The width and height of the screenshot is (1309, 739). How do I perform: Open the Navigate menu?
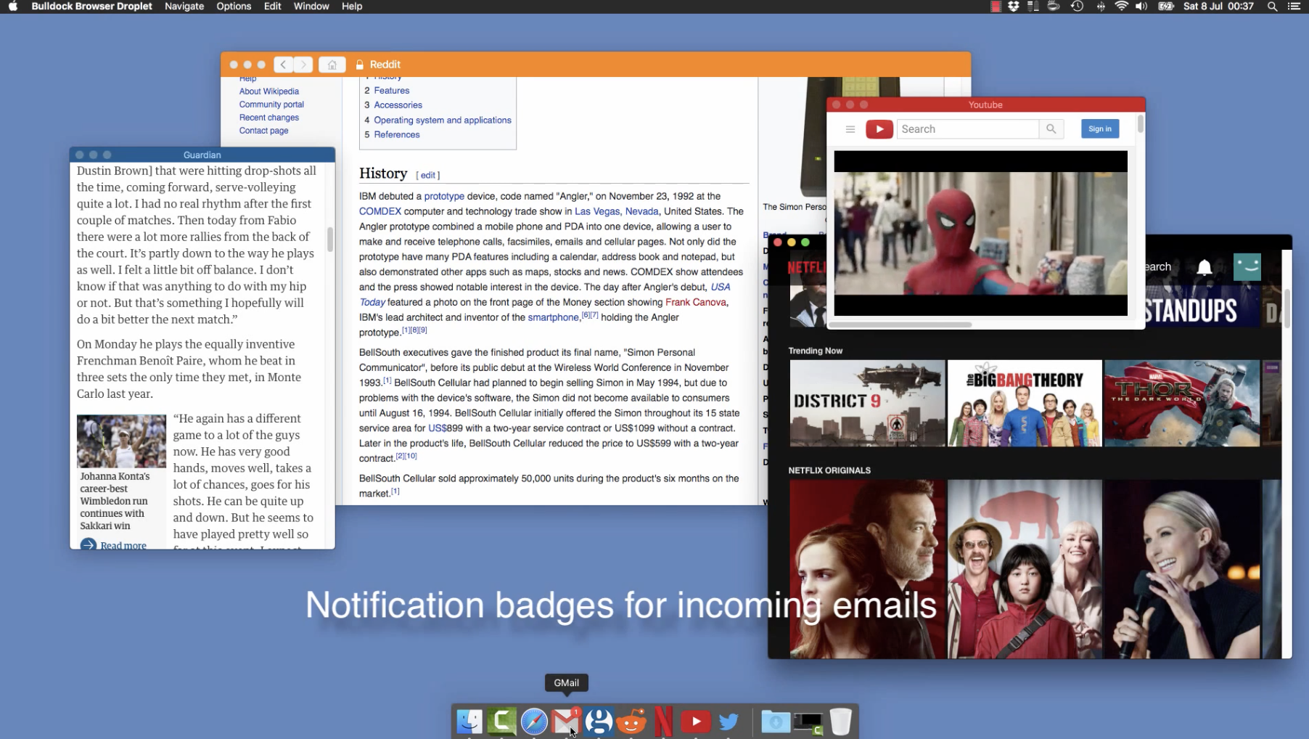click(x=184, y=7)
